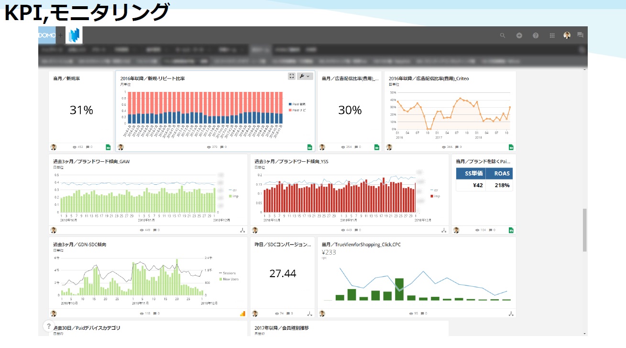The width and height of the screenshot is (626, 348).
Task: Open the chat buzz icon in header
Action: point(580,35)
